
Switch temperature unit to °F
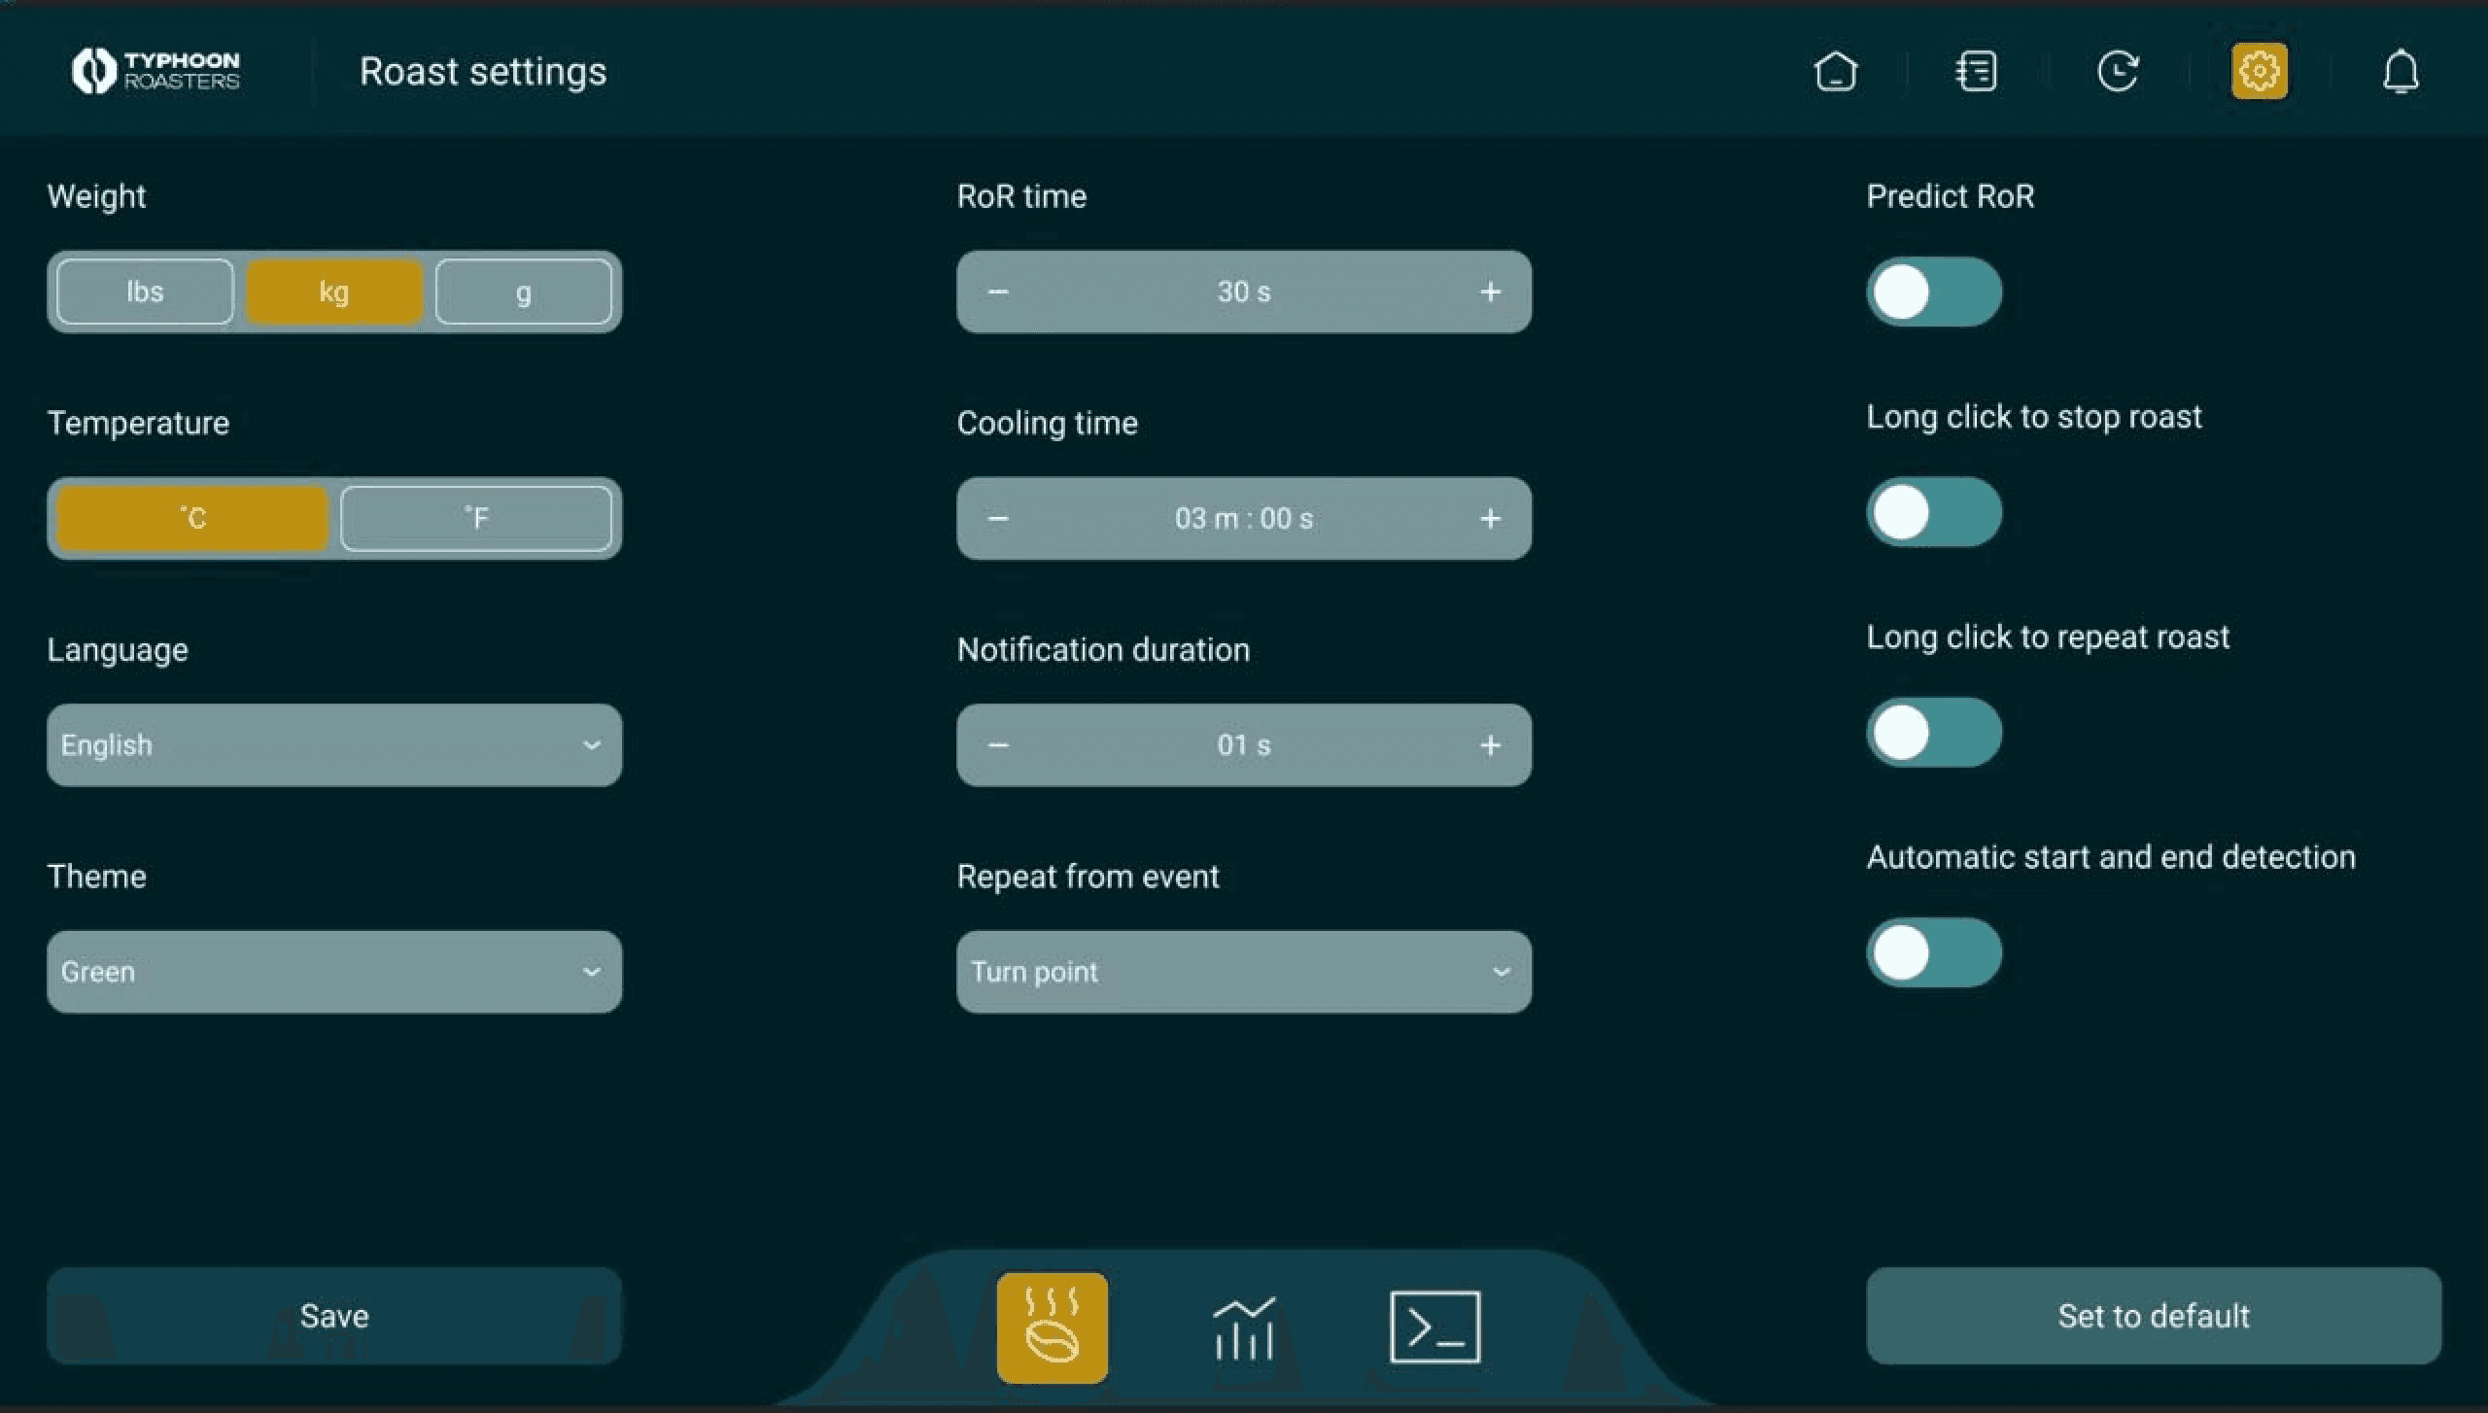tap(476, 518)
